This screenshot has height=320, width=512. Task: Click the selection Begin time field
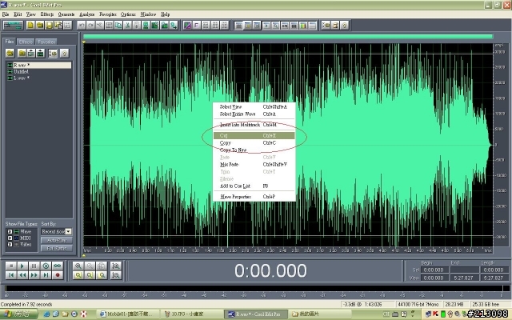pyautogui.click(x=434, y=270)
